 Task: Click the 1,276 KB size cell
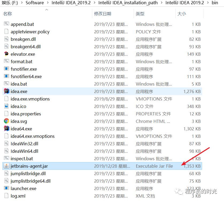click(x=192, y=91)
